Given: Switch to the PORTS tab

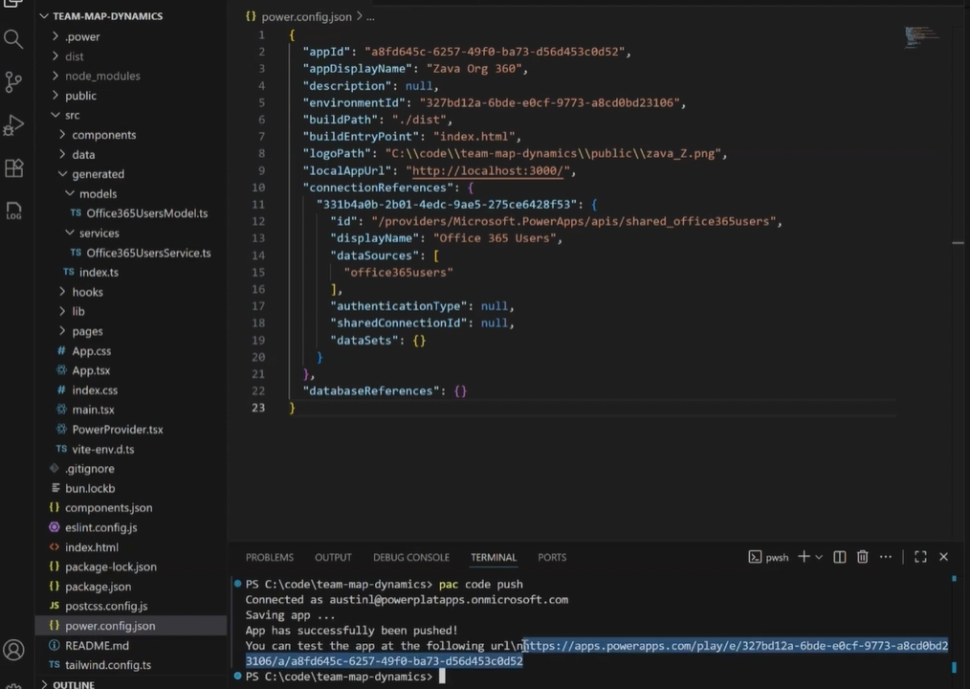Looking at the screenshot, I should (552, 557).
